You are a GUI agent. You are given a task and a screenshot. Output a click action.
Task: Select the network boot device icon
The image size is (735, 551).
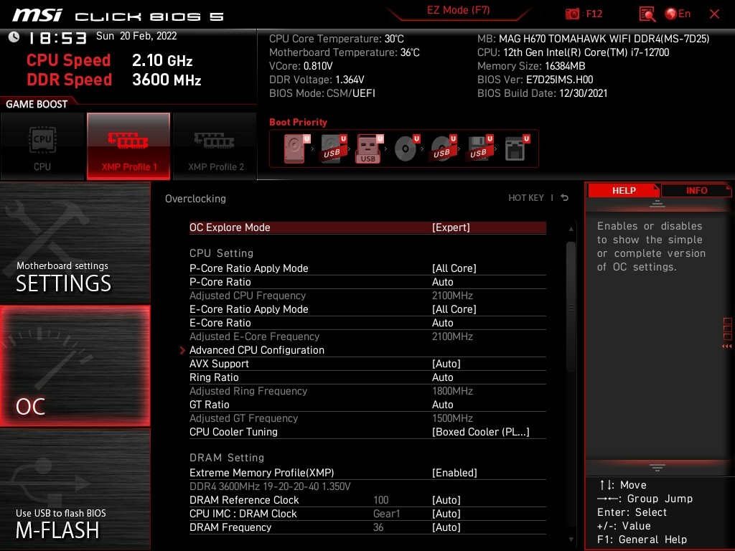click(x=515, y=149)
